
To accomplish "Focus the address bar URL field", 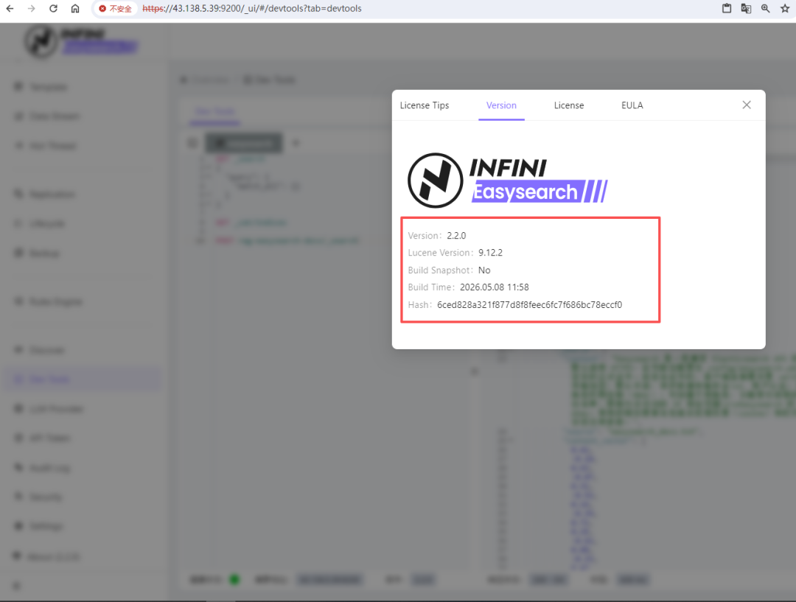I will (252, 9).
